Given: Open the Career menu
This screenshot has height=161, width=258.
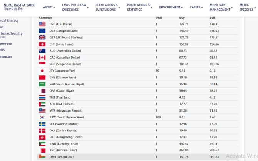Looking at the screenshot, I should [x=196, y=7].
